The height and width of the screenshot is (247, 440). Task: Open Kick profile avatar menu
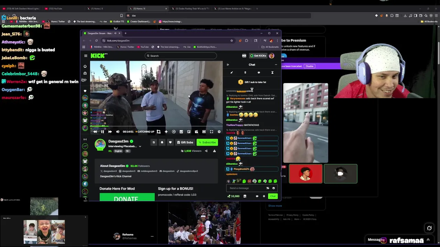(x=272, y=56)
